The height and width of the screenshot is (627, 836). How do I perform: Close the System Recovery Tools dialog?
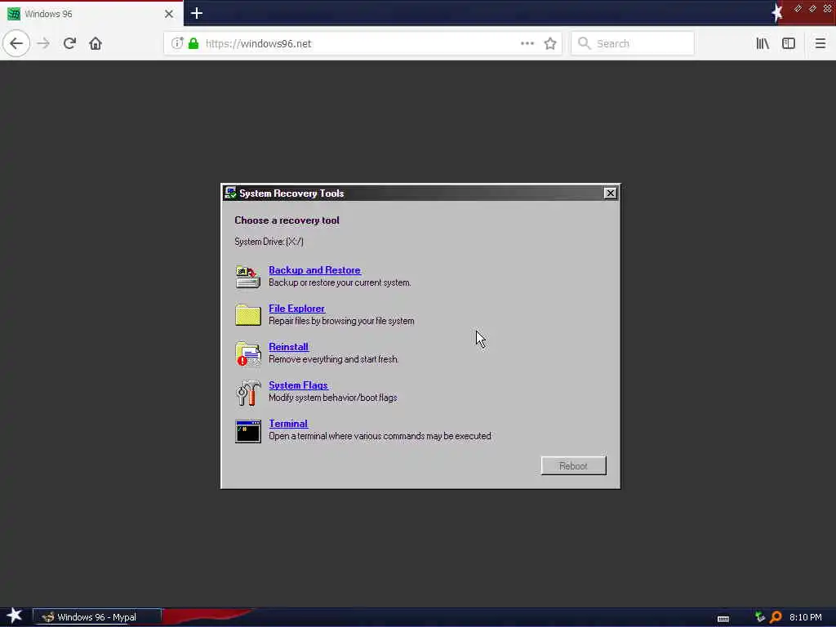tap(611, 193)
